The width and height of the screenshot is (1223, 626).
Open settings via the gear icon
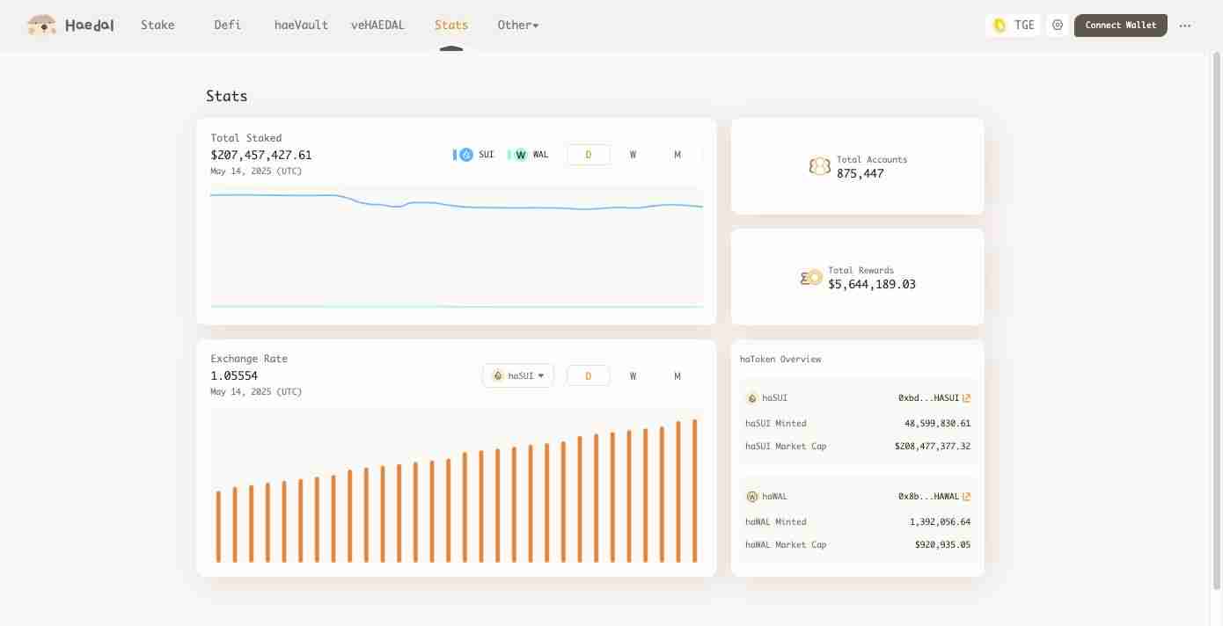[1058, 25]
